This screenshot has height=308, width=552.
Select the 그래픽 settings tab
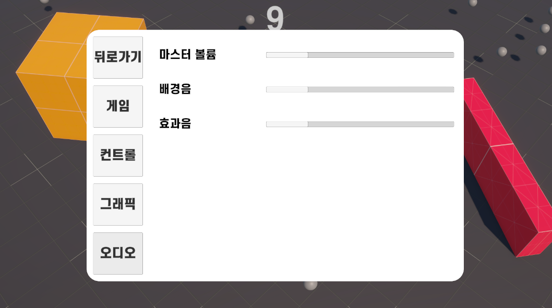pyautogui.click(x=118, y=204)
